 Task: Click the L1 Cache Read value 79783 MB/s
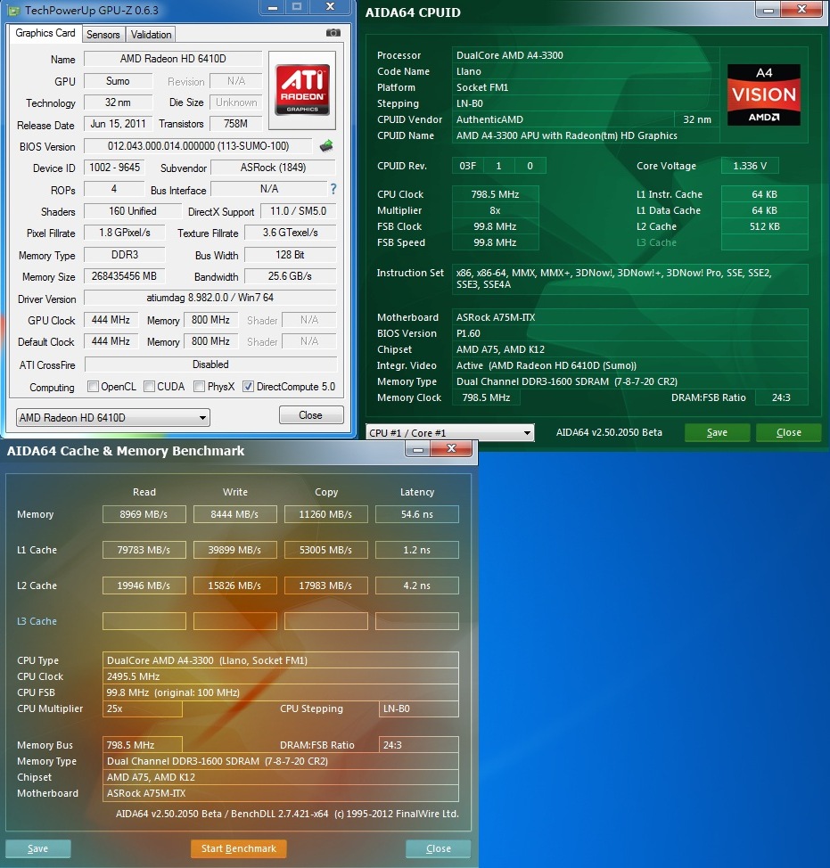click(x=144, y=550)
